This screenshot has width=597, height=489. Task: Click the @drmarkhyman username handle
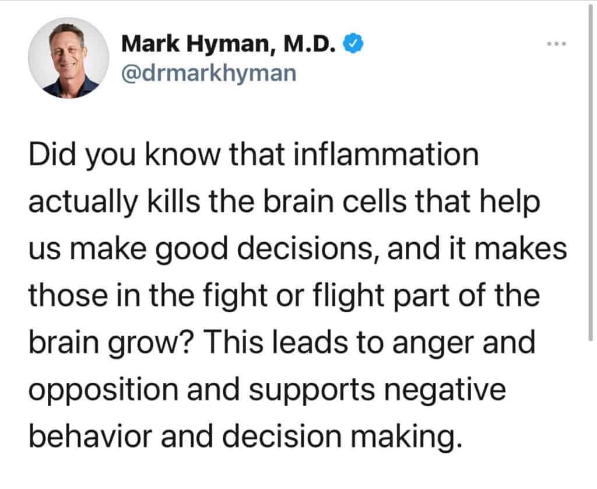[208, 73]
